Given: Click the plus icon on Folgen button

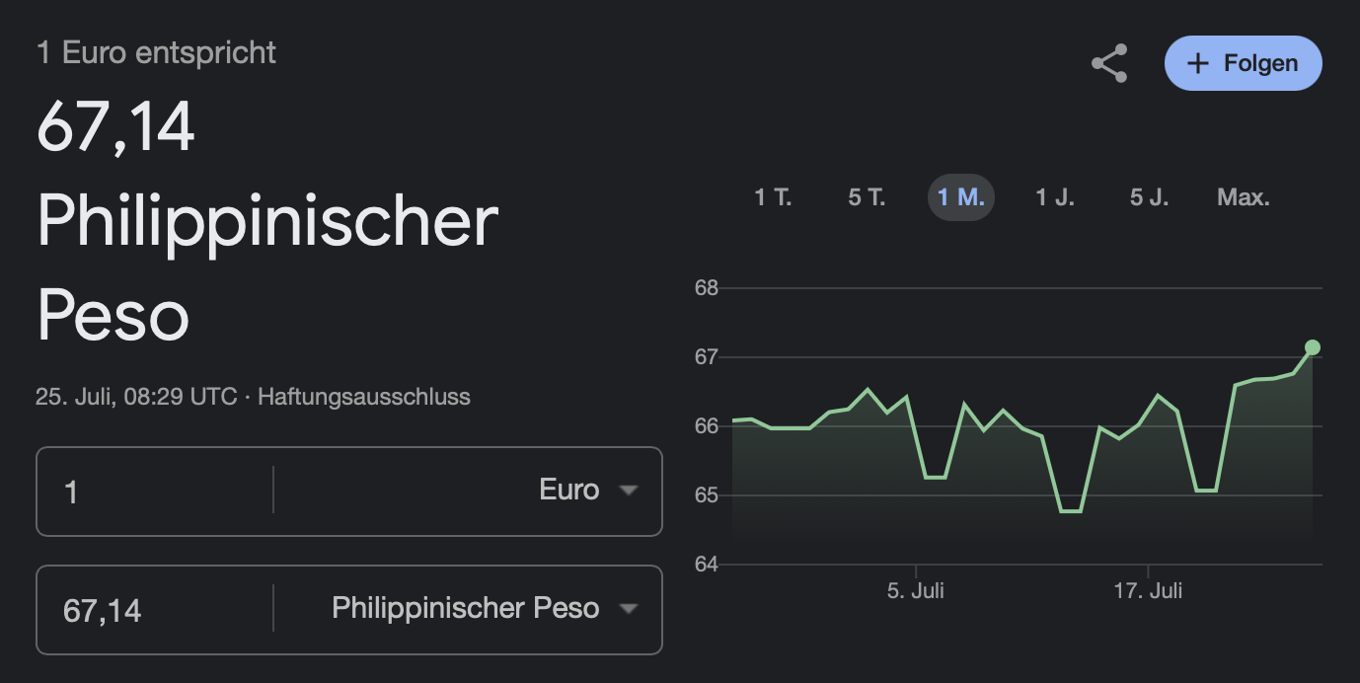Looking at the screenshot, I should tap(1197, 63).
